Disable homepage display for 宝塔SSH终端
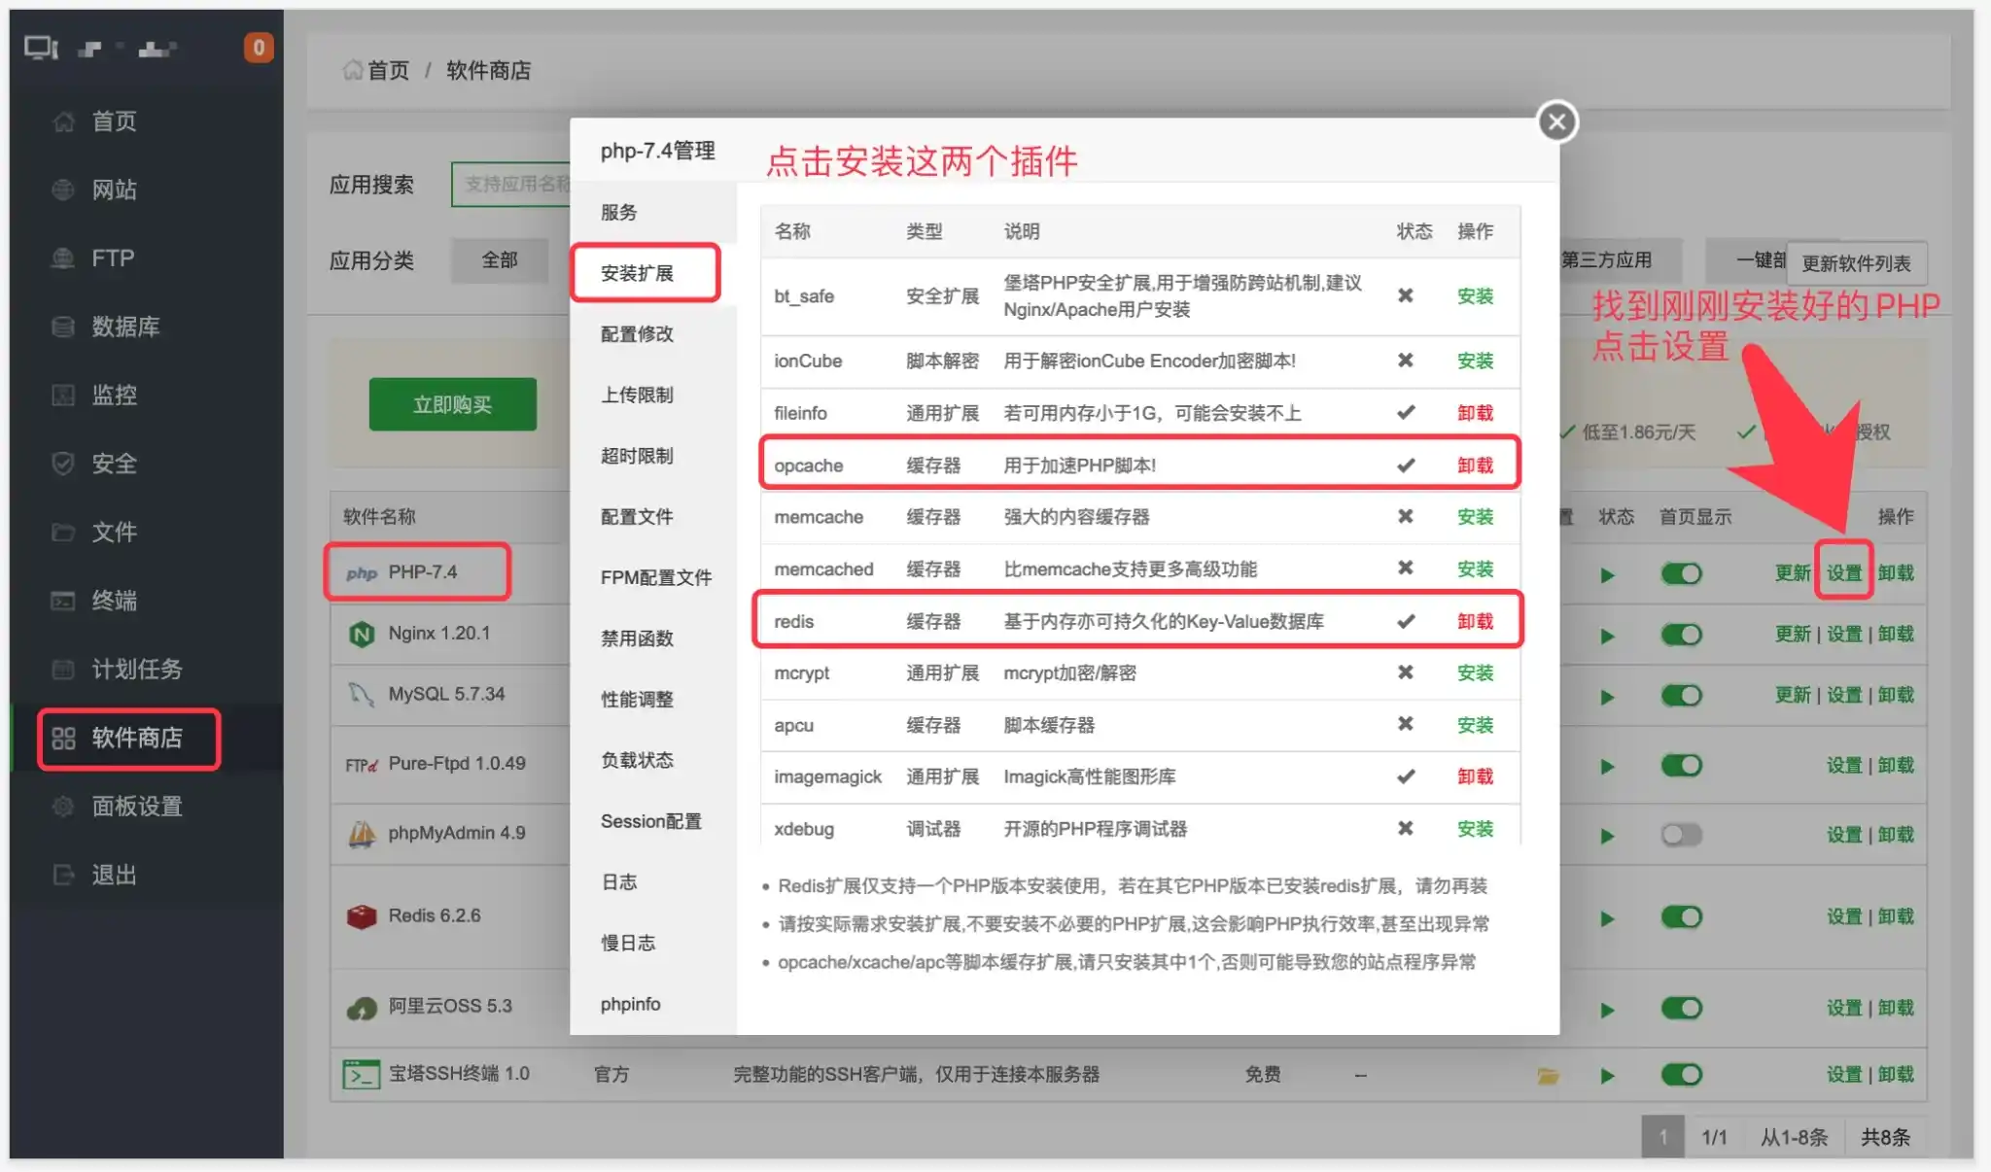The width and height of the screenshot is (1991, 1172). tap(1683, 1075)
